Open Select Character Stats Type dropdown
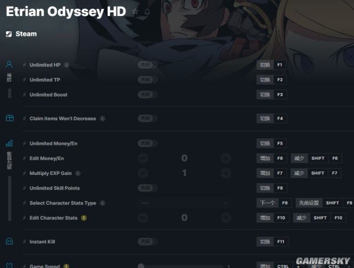This screenshot has height=268, width=354. click(184, 203)
